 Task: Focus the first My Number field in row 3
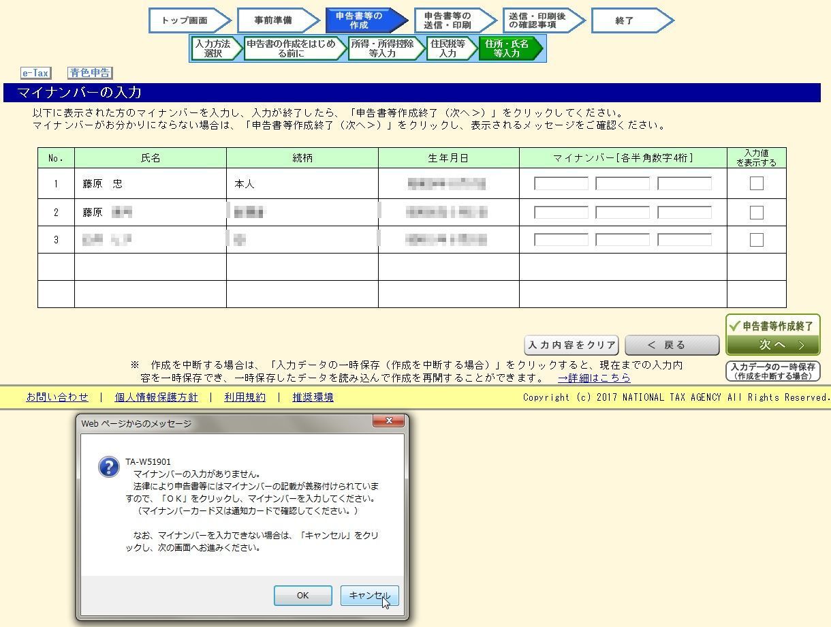point(561,240)
